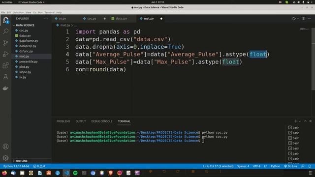Open Ubuntu Software from the dock
This screenshot has height=177, width=315.
pos(49,173)
